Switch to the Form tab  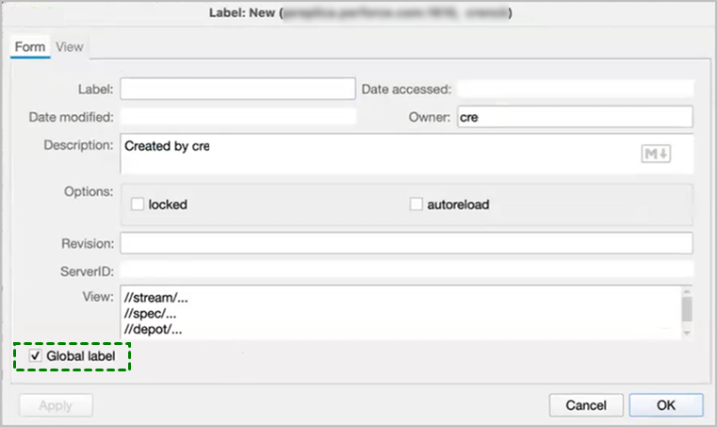[x=30, y=47]
